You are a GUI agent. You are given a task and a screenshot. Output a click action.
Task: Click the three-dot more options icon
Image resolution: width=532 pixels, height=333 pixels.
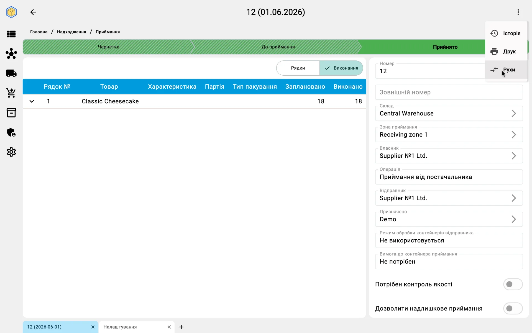518,12
